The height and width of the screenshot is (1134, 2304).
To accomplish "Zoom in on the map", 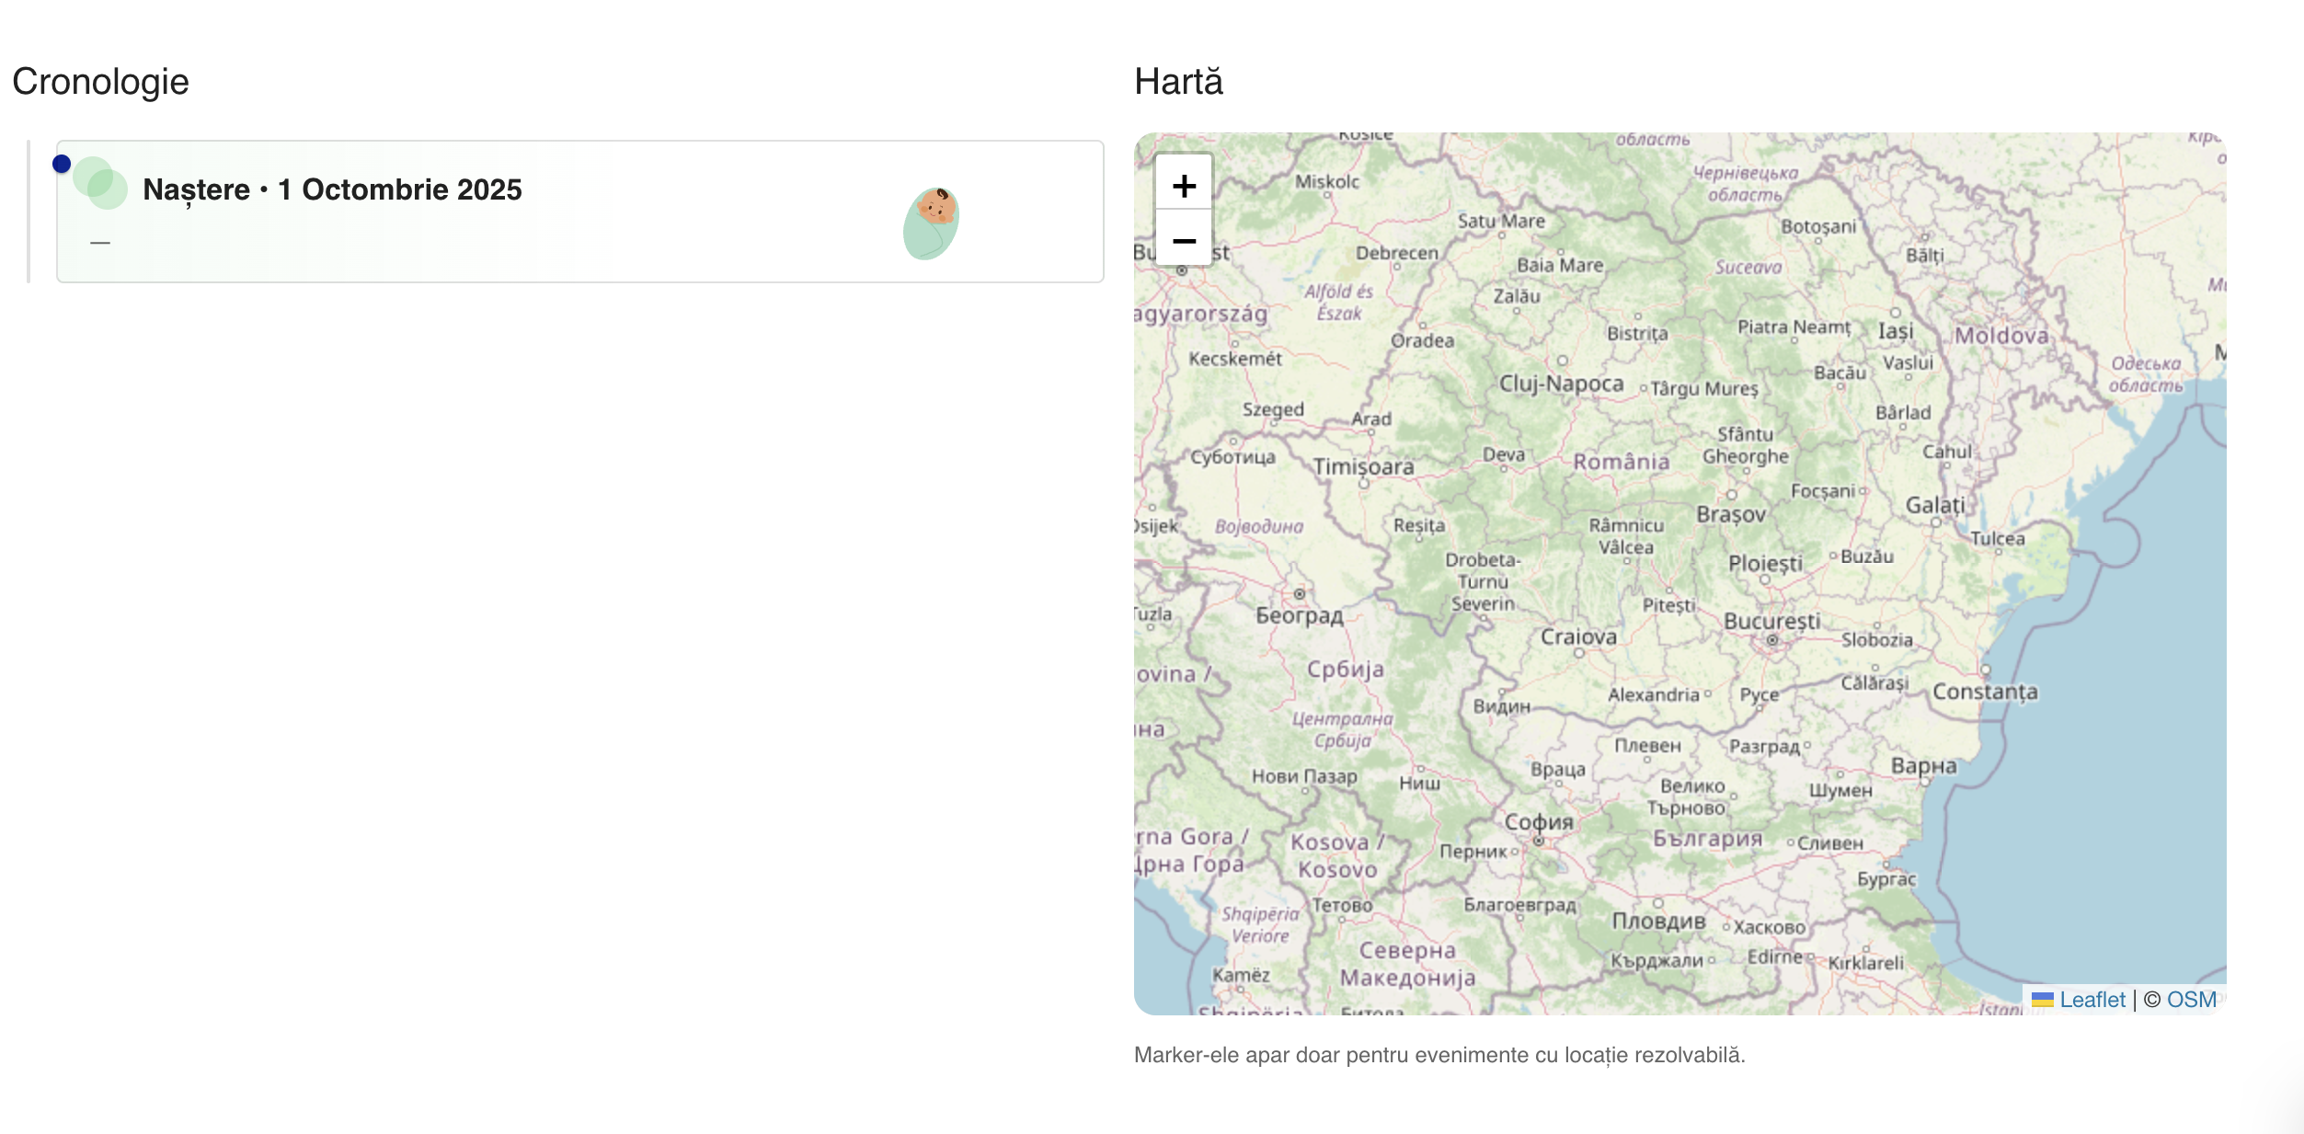I will pos(1183,187).
